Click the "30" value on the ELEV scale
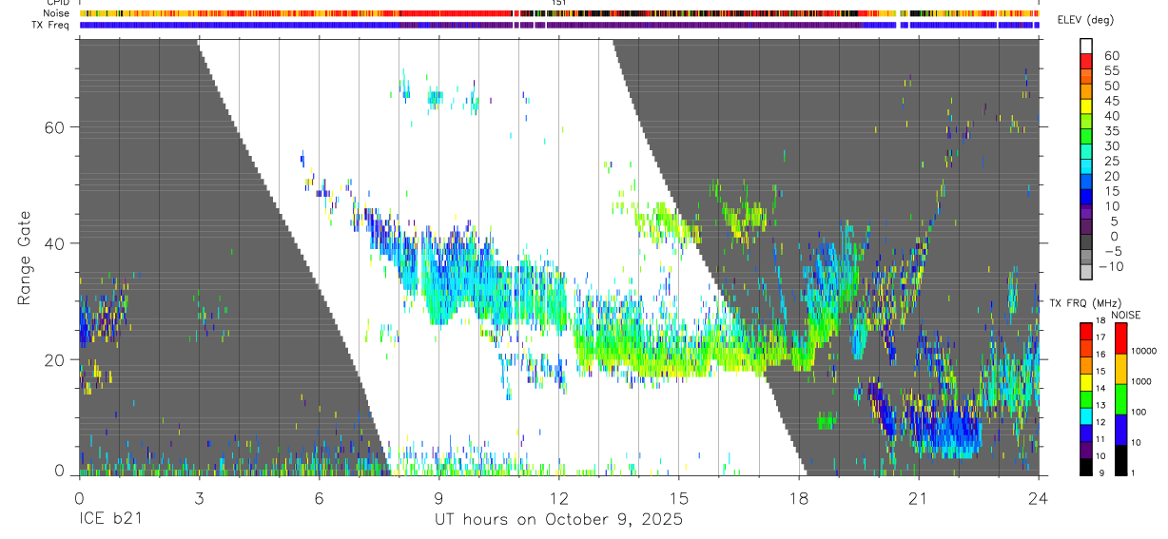The image size is (1168, 539). click(x=1111, y=146)
